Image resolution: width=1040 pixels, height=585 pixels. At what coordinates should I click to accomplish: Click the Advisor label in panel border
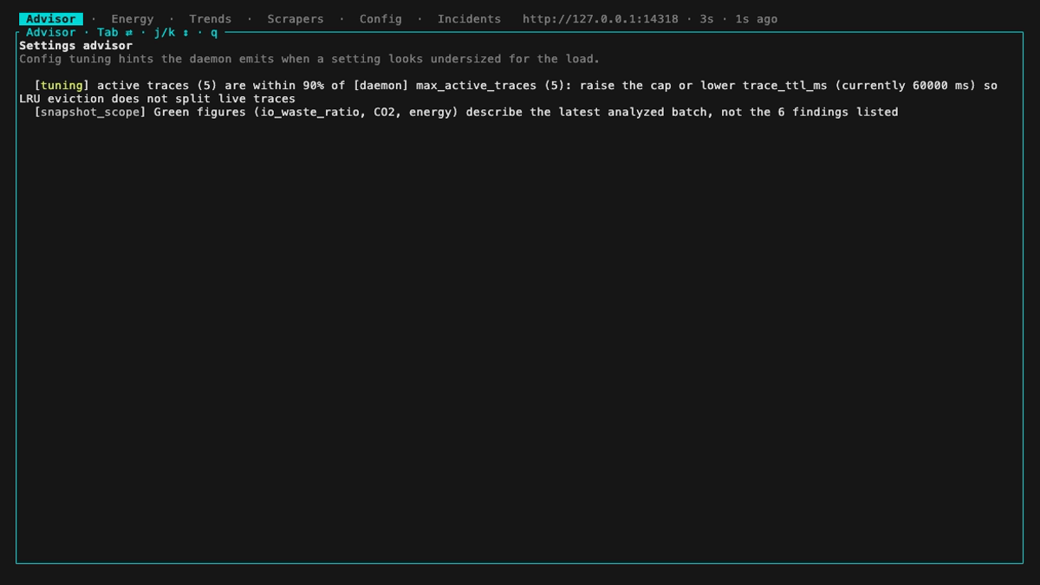[51, 32]
